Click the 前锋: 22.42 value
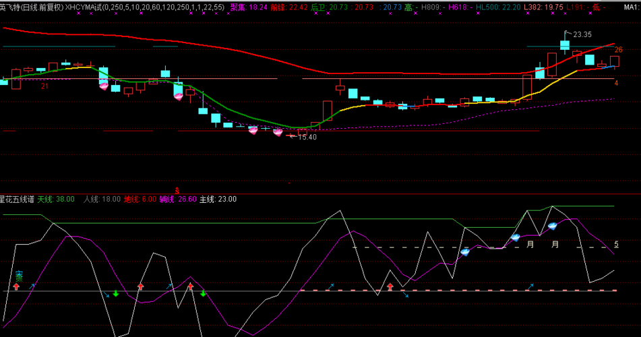The width and height of the screenshot is (641, 337). (x=288, y=7)
